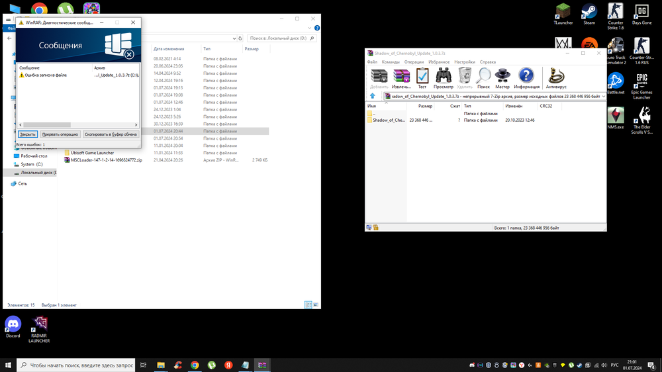
Task: Select System (C:) drive in sidebar
Action: pyautogui.click(x=32, y=164)
